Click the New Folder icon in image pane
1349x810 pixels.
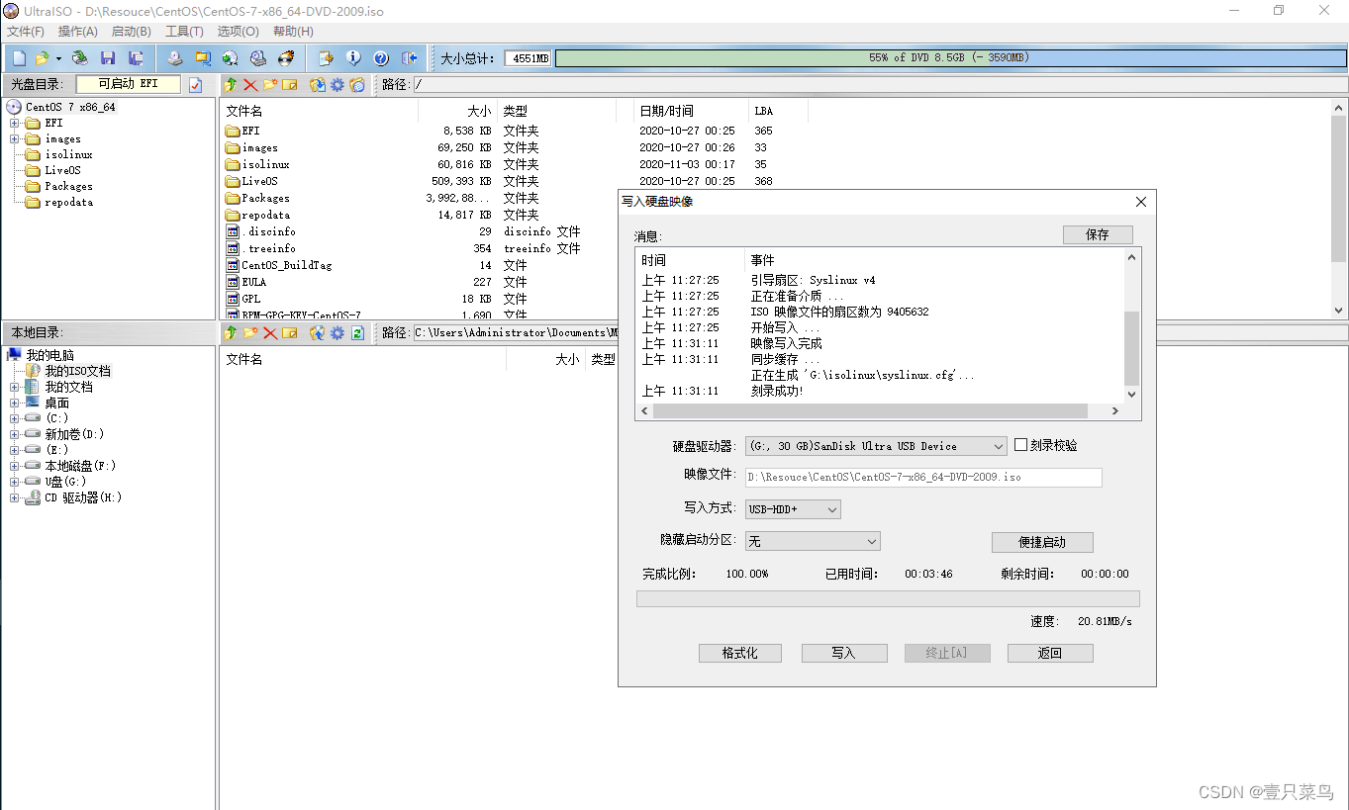click(x=270, y=85)
